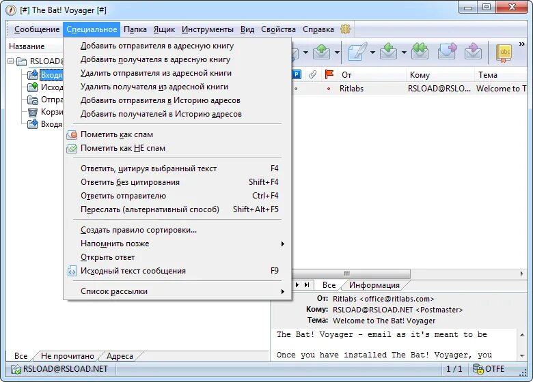Sort messages by the Кому column
The image size is (533, 382).
[420, 74]
